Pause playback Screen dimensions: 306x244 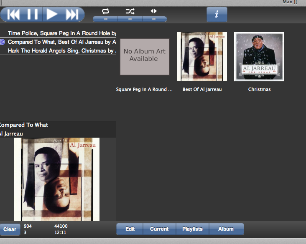32,15
